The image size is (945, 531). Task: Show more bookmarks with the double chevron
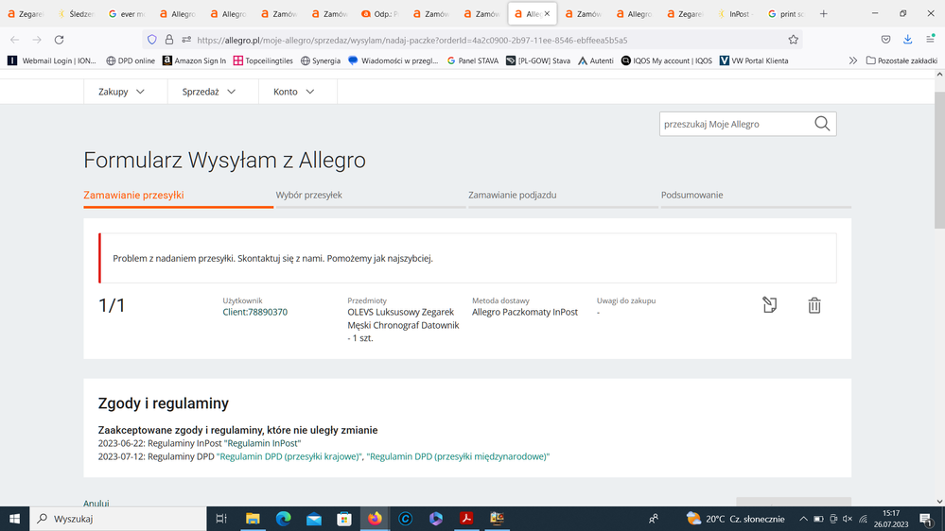point(853,60)
